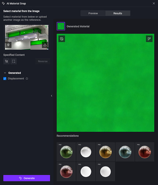Switch to the Results tab
This screenshot has height=185, width=158.
click(x=118, y=13)
